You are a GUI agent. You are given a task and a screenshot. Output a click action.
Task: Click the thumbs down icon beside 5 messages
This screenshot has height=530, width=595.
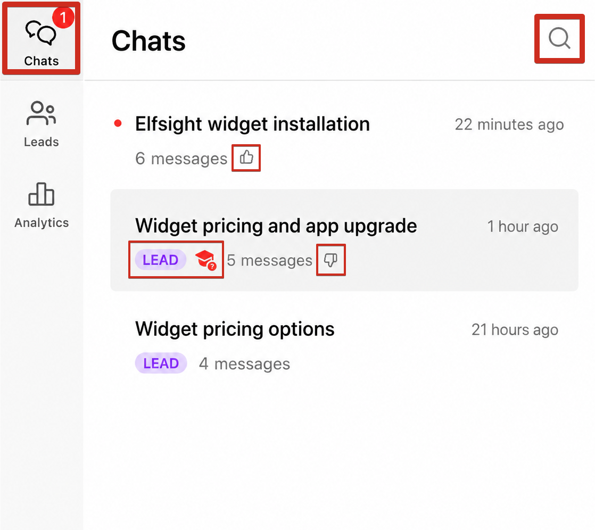point(330,260)
